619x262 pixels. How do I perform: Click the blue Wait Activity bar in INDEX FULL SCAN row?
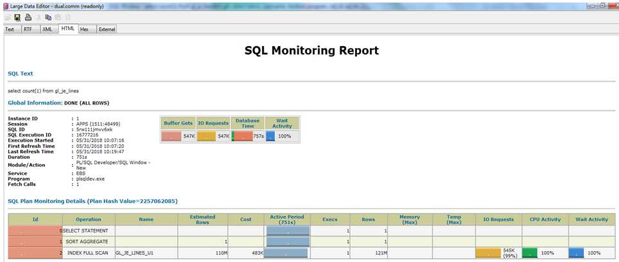[577, 253]
